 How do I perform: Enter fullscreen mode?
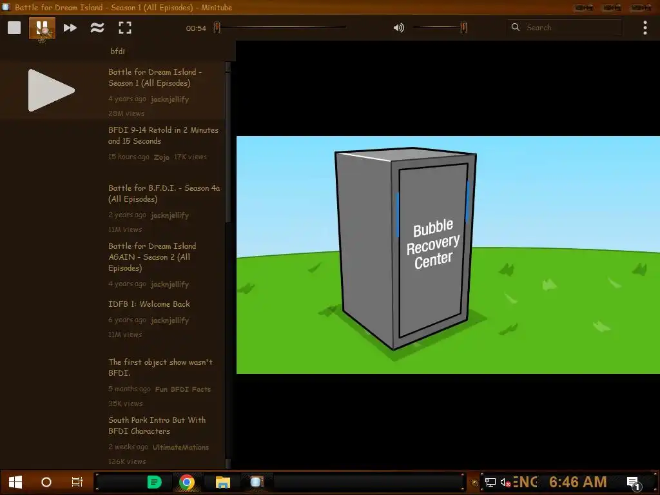(125, 28)
